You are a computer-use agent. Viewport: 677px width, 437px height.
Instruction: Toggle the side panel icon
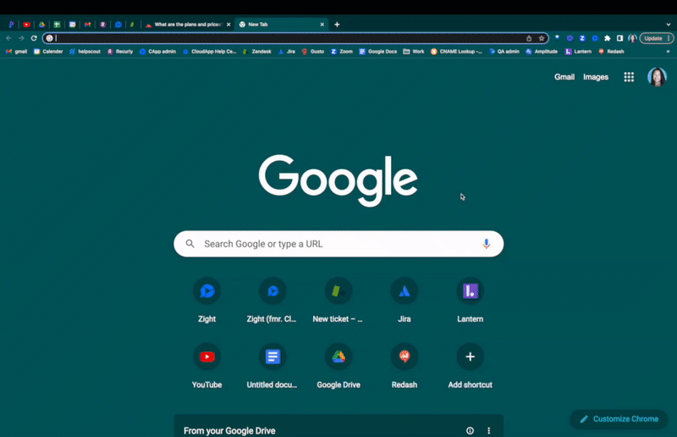click(620, 38)
